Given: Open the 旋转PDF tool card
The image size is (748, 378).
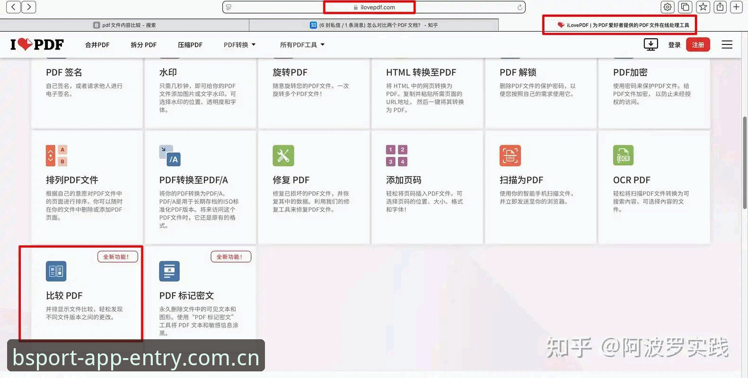Looking at the screenshot, I should tap(314, 93).
